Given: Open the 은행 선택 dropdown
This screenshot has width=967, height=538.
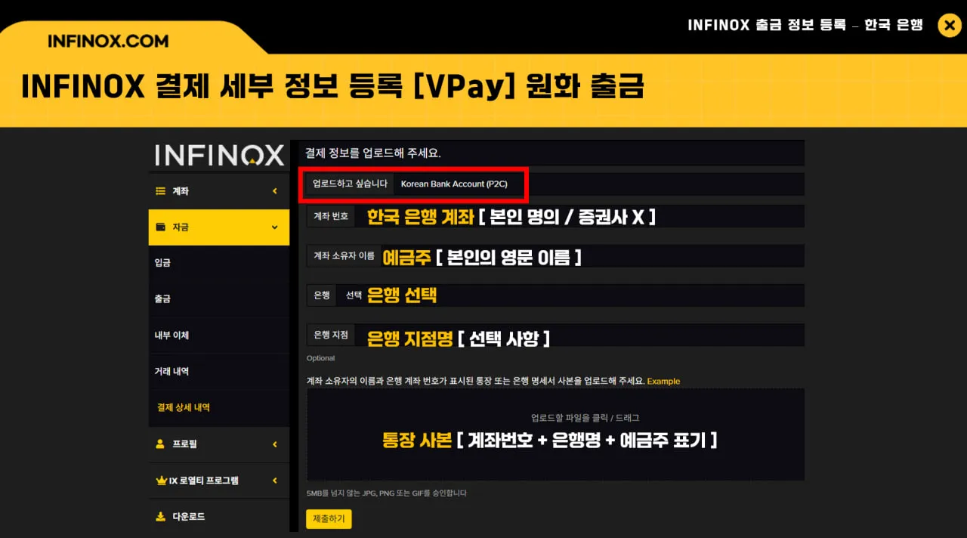Looking at the screenshot, I should [x=570, y=295].
